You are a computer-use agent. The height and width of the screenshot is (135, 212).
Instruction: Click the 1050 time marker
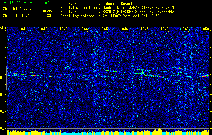[x=205, y=29]
